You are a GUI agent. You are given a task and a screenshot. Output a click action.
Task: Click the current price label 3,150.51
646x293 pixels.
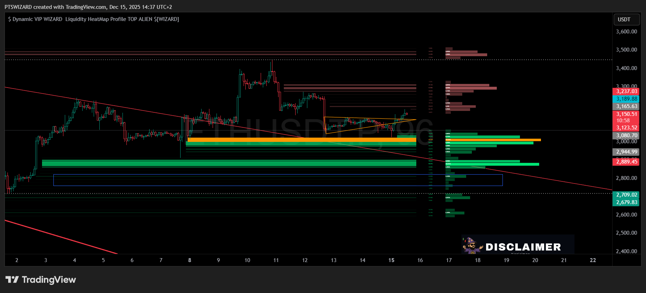coord(626,114)
